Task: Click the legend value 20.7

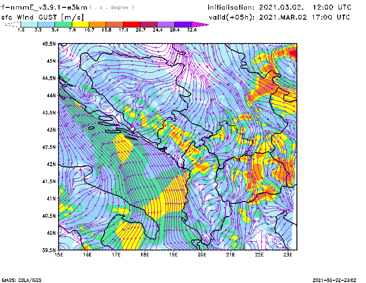Action: [x=140, y=30]
